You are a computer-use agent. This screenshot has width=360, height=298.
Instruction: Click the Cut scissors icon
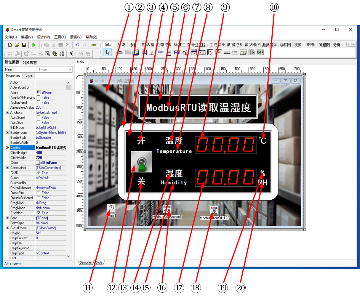tap(54, 45)
